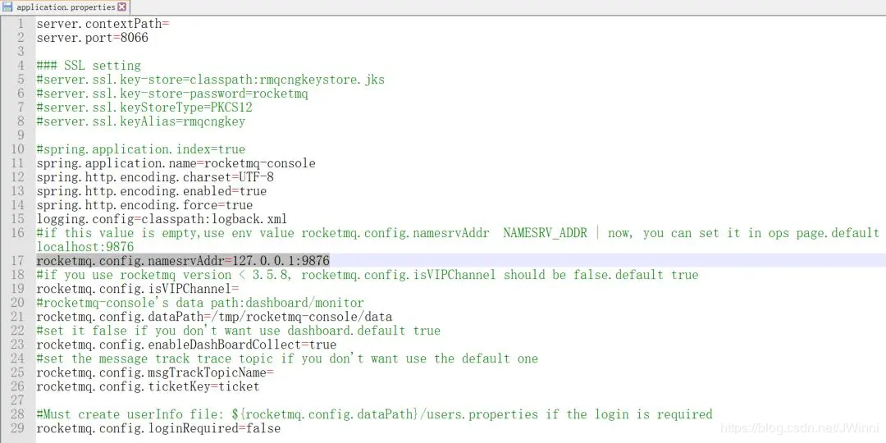Click the line reading server.contextPath=

(x=103, y=25)
